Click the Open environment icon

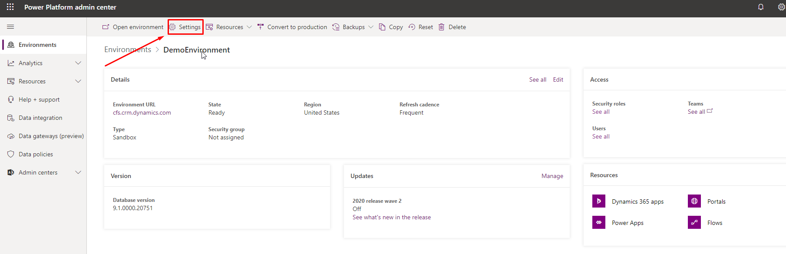(x=106, y=27)
